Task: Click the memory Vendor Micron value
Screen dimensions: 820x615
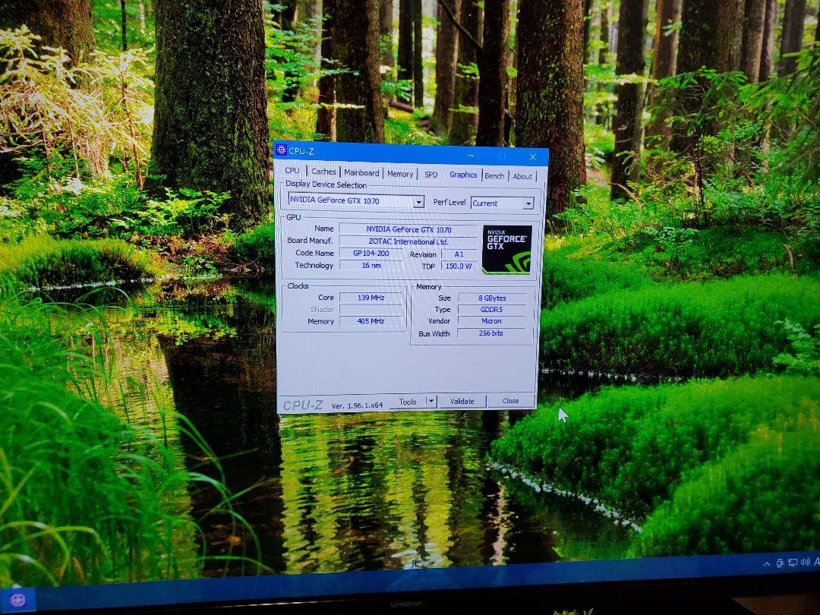Action: click(x=491, y=321)
